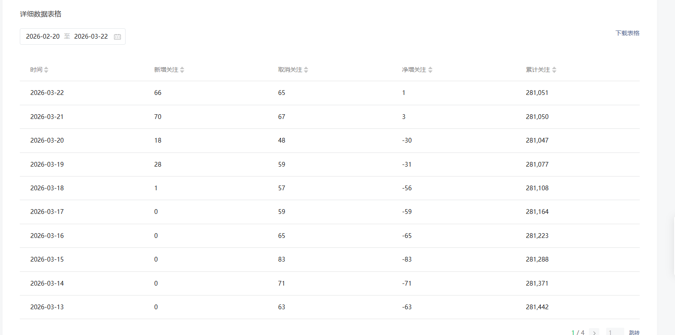Click the cumulative value 281,442

537,307
